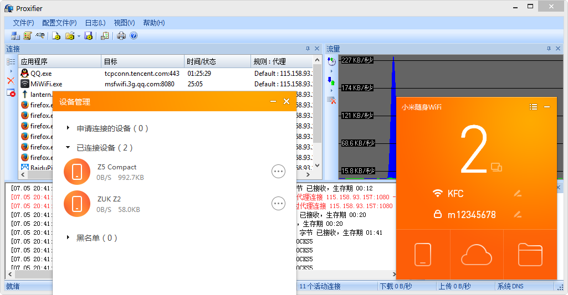Click tcpconn.tencent.com:443 target cell
This screenshot has height=295, width=568.
click(142, 74)
